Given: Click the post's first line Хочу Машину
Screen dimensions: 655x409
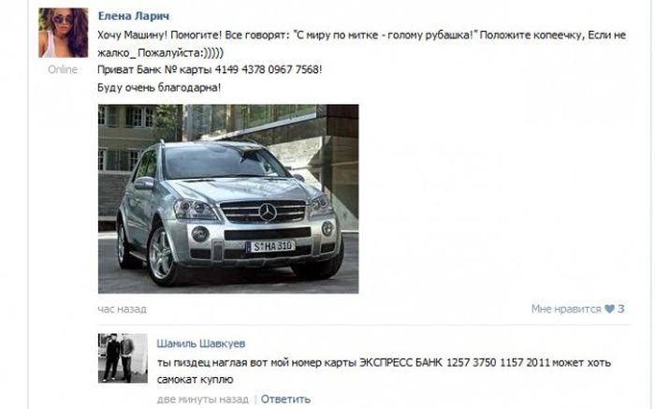Looking at the screenshot, I should (362, 35).
